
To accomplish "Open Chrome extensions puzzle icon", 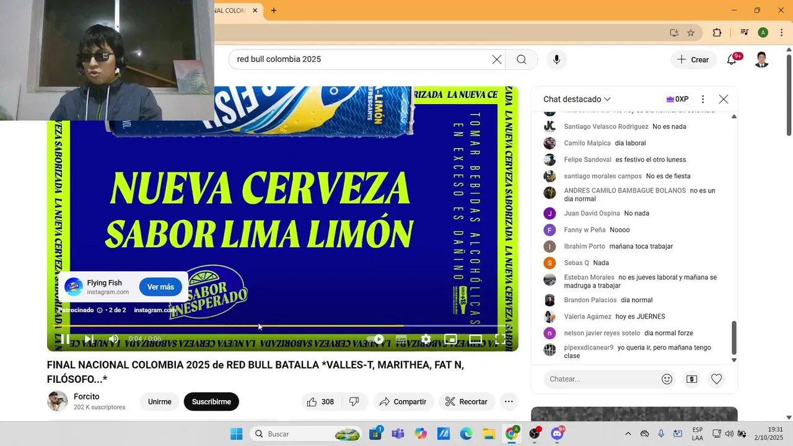I will (717, 33).
